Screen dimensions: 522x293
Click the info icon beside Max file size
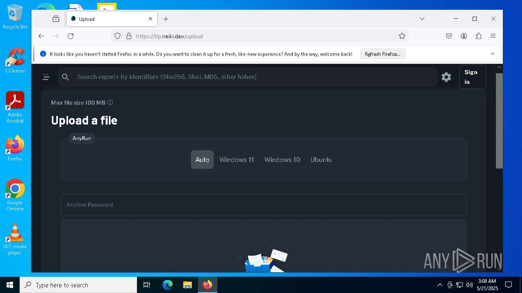[x=110, y=103]
